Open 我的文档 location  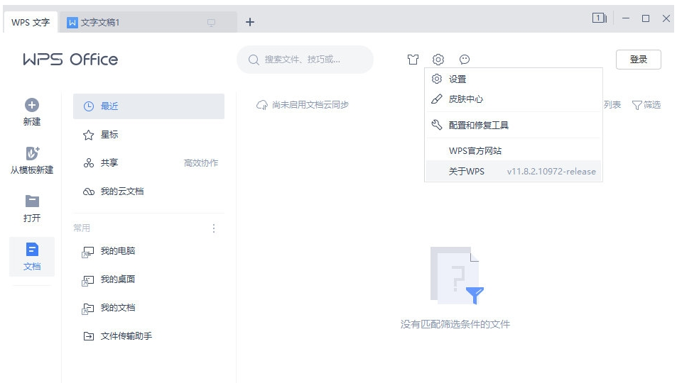[x=148, y=308]
